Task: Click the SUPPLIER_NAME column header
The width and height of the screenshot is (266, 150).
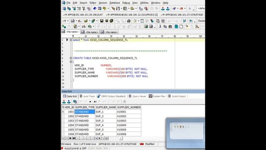Action: [x=106, y=107]
